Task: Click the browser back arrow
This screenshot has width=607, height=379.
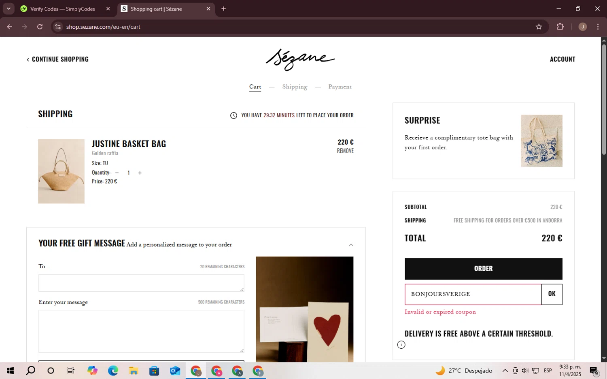Action: [x=10, y=27]
